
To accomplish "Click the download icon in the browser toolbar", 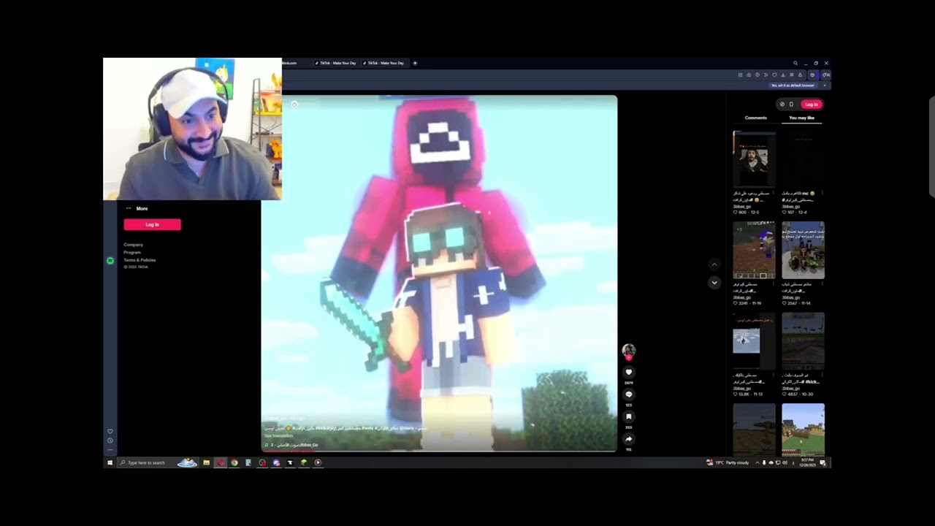I will [x=783, y=75].
